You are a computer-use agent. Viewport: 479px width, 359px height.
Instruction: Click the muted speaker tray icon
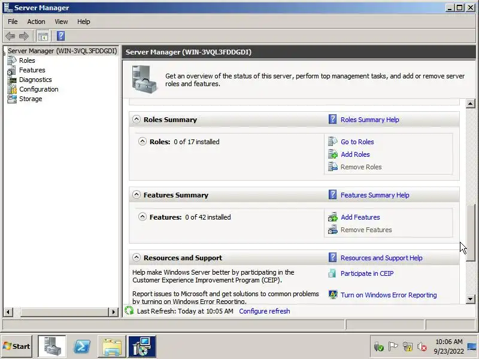(422, 346)
